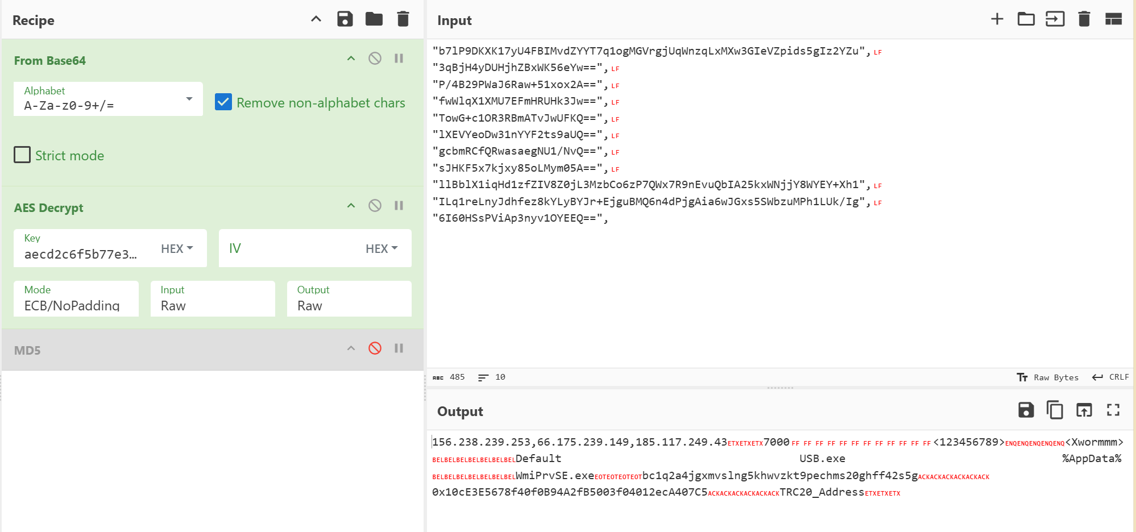
Task: Click the 7000 port value in output
Action: (776, 442)
